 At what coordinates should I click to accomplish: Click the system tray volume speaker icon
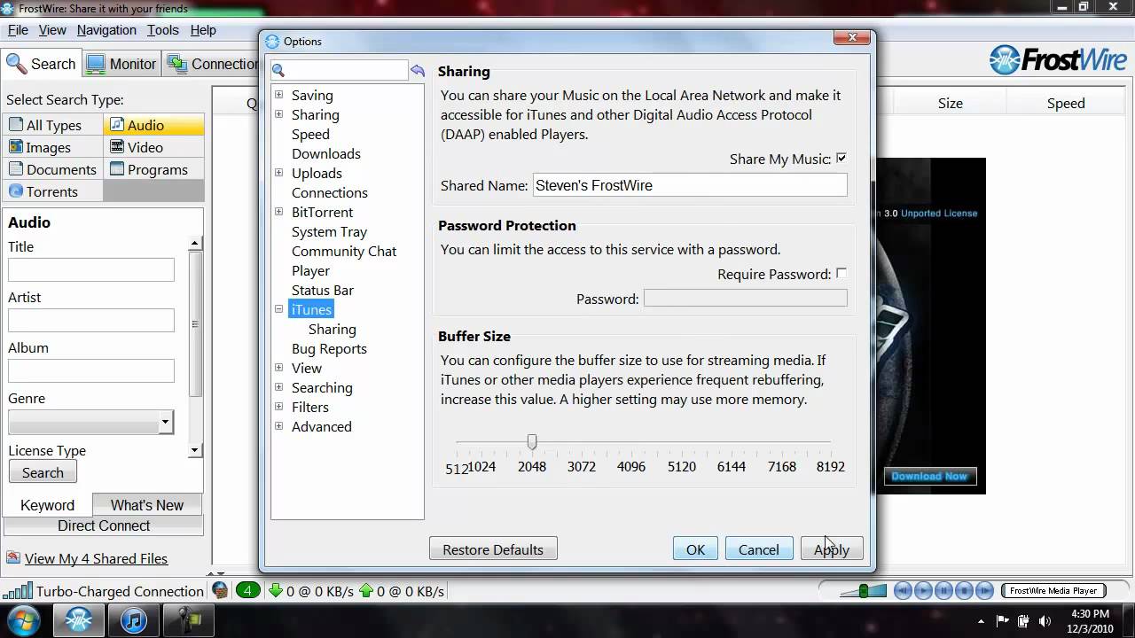click(1044, 621)
